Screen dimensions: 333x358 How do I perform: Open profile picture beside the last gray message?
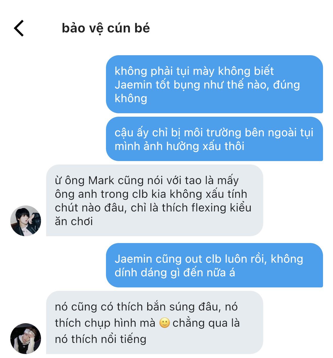pos(26,339)
